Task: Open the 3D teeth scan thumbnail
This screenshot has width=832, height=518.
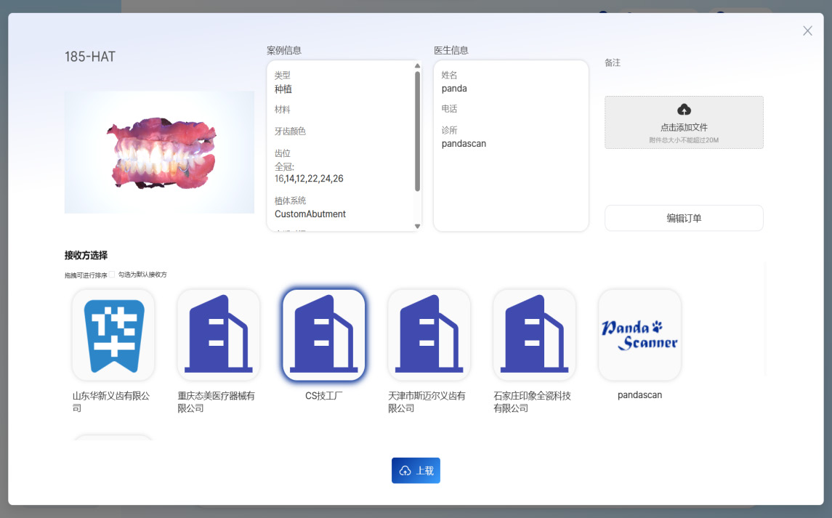Action: pyautogui.click(x=159, y=153)
